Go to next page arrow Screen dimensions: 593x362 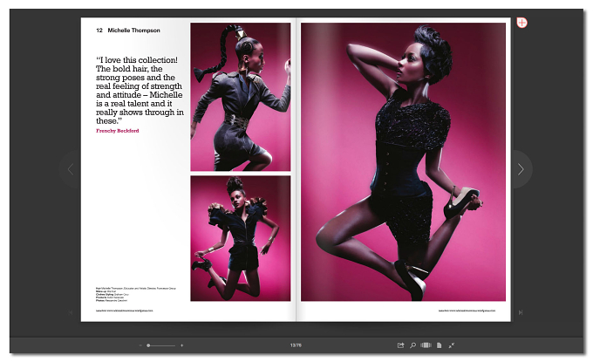pos(521,169)
